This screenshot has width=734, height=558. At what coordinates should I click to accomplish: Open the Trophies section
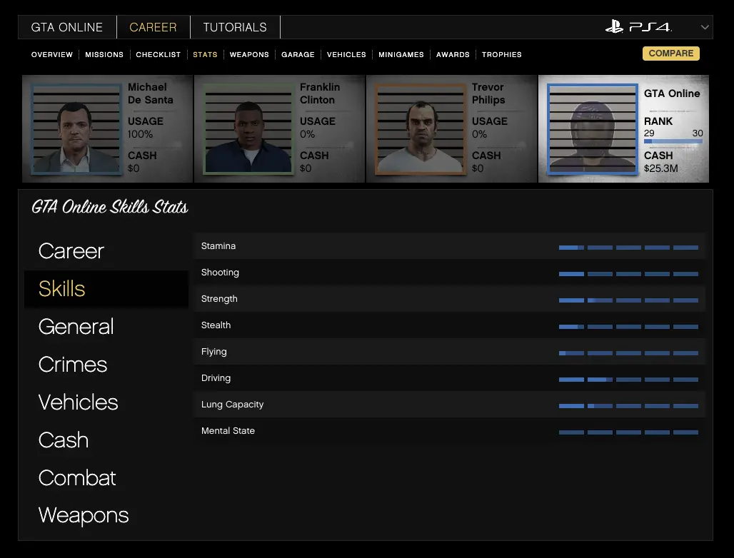click(501, 54)
